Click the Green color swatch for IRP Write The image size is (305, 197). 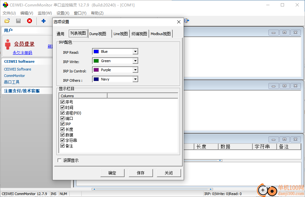(96, 61)
